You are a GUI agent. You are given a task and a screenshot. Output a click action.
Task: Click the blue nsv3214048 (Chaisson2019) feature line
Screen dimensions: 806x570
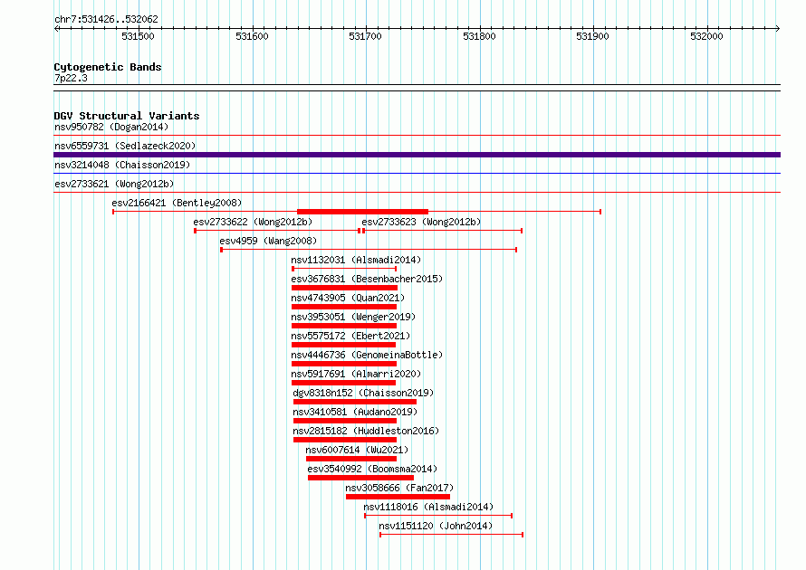(417, 174)
